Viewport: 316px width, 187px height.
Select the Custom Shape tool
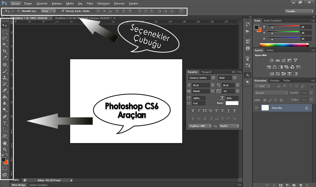coord(5,136)
